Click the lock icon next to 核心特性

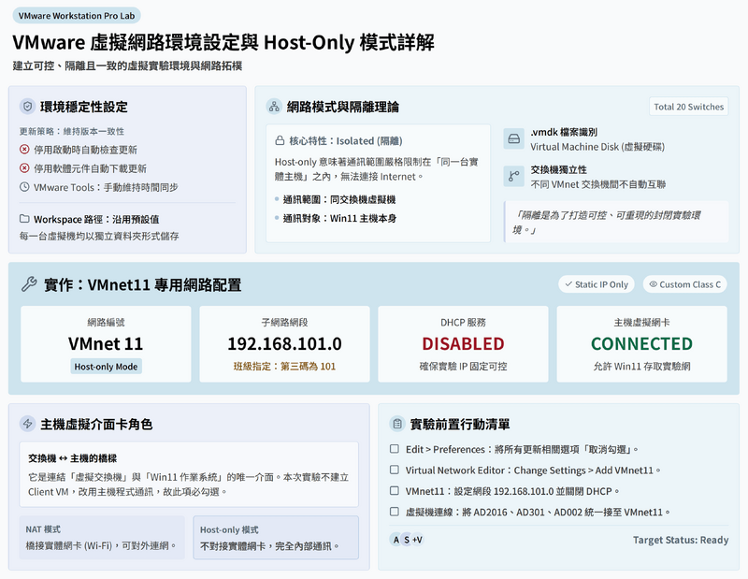click(x=280, y=140)
